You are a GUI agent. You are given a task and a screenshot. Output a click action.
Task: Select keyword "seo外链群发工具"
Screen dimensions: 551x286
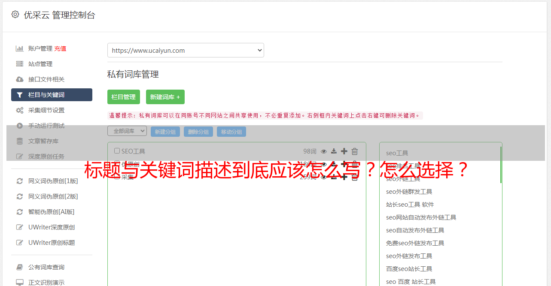tap(409, 192)
